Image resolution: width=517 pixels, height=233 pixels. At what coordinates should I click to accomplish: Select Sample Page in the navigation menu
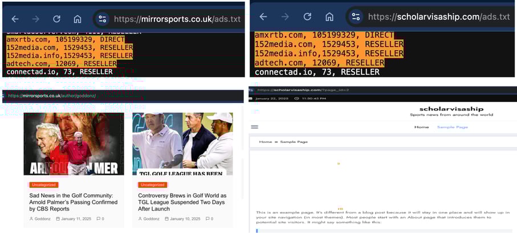tap(452, 127)
